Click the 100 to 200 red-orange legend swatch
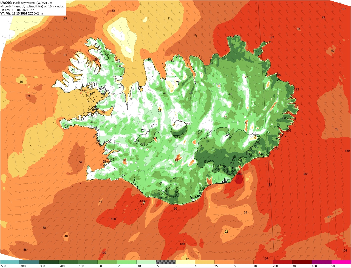351x268 pixels. tap(263, 262)
